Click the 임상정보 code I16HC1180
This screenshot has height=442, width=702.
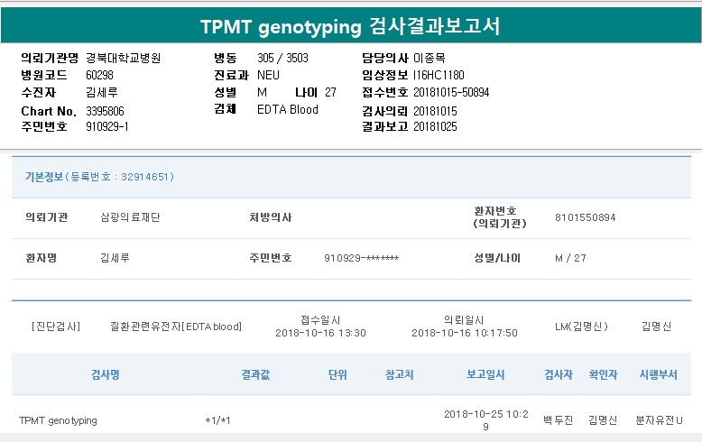(439, 76)
